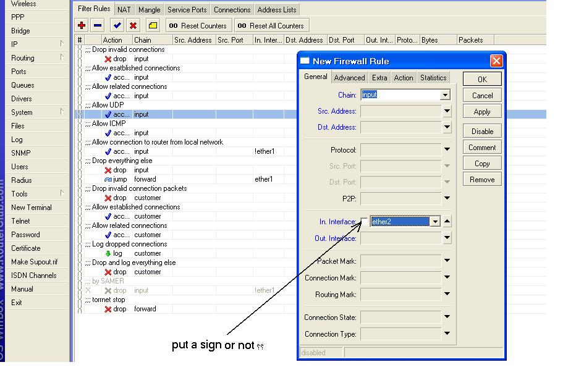Viewport: 576px width, 391px height.
Task: Click the Remove button in dialog
Action: pyautogui.click(x=482, y=180)
